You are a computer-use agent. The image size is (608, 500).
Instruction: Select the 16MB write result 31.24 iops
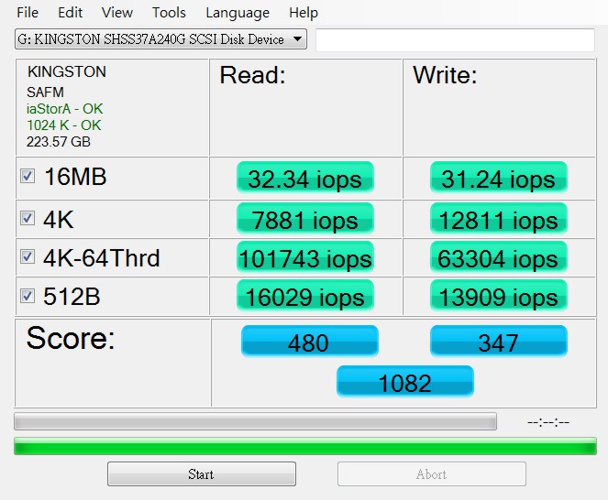tap(499, 178)
